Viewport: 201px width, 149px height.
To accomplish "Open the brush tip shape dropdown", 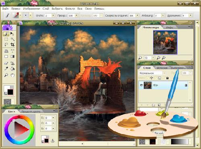I will (31, 15).
